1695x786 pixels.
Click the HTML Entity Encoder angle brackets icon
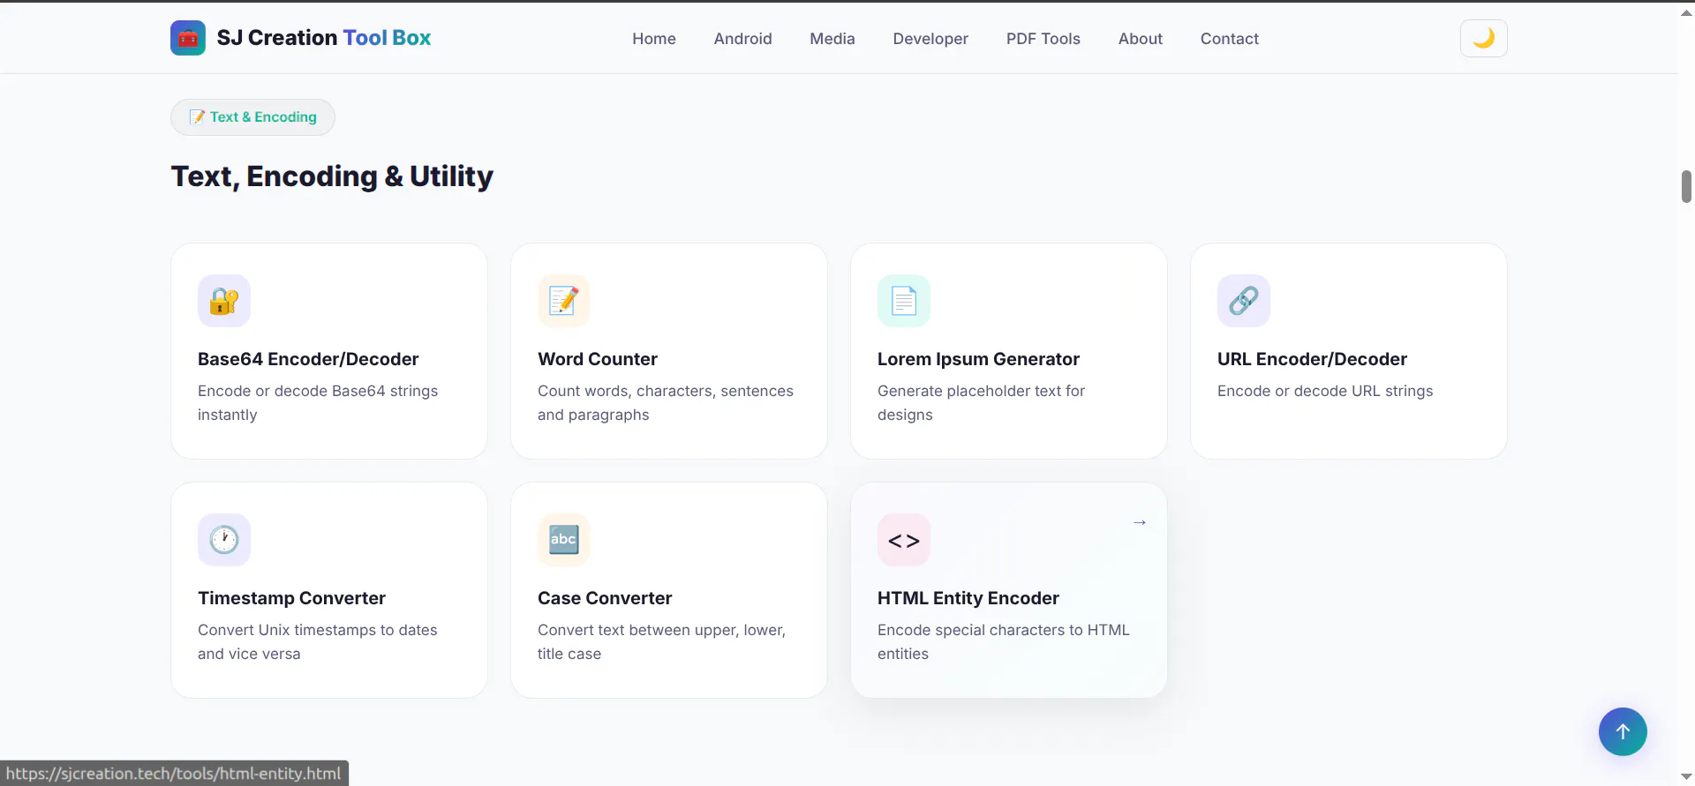(904, 540)
